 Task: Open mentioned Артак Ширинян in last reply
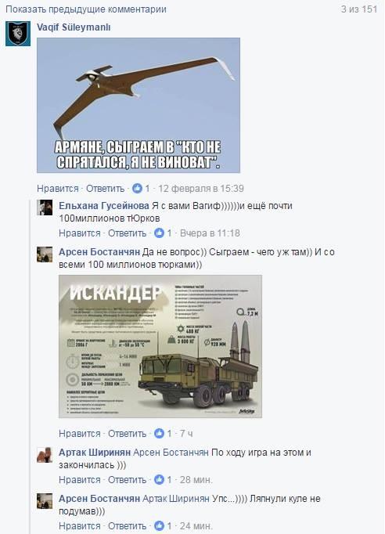point(175,499)
